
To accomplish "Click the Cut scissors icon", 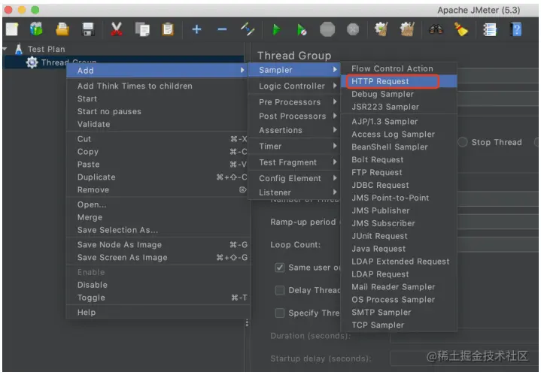I will pyautogui.click(x=117, y=29).
